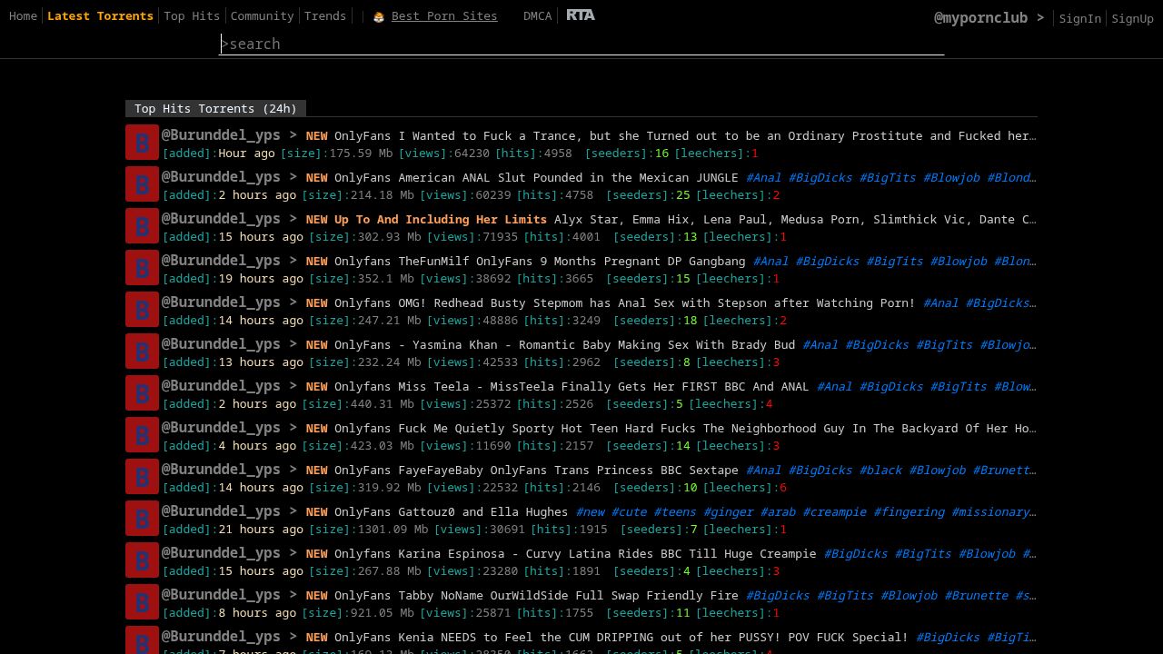Click avatar next to the 1301.09 Mb torrent
Screen dimensions: 1163x654
pyautogui.click(x=142, y=519)
